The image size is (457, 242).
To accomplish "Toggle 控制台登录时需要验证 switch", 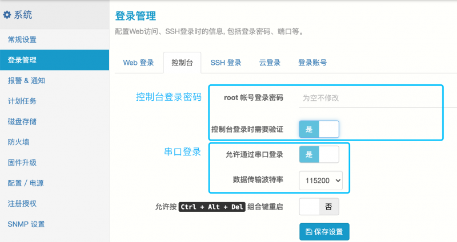I will (x=319, y=129).
